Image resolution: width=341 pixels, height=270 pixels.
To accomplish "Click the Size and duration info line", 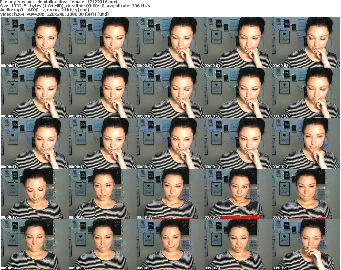I will click(x=75, y=6).
